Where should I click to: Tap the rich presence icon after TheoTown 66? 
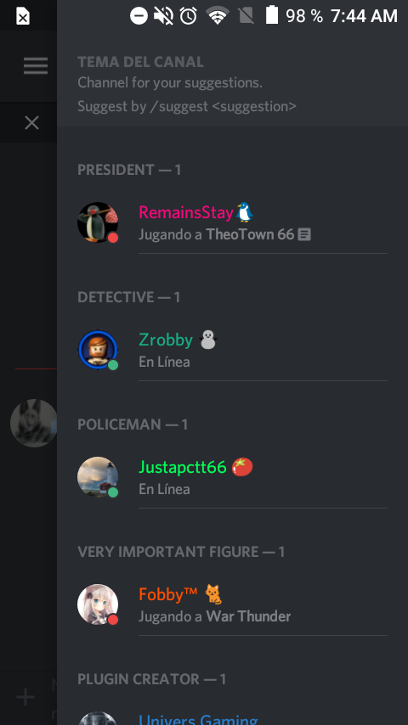304,235
